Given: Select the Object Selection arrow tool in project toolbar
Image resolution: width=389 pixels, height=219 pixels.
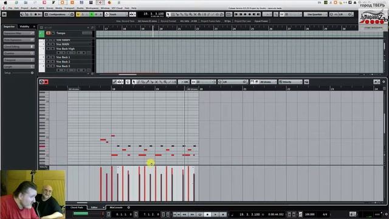Looking at the screenshot, I should (168, 15).
